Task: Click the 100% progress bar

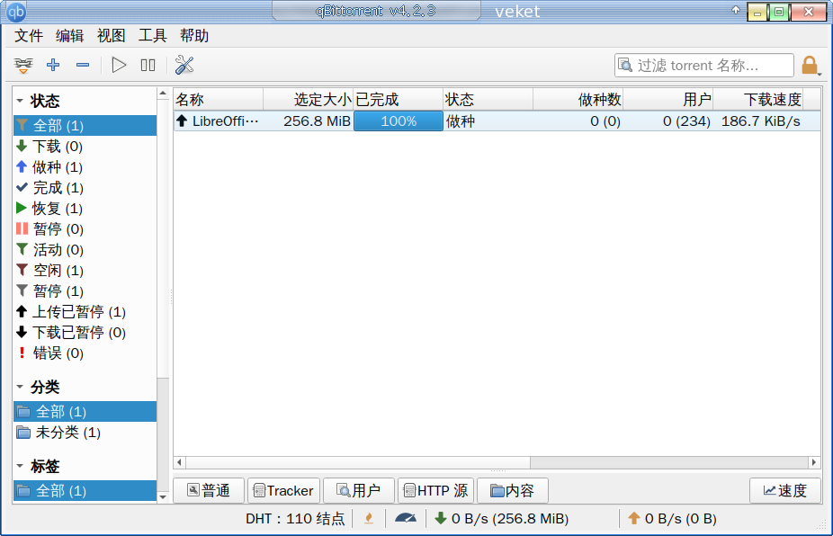Action: [399, 121]
